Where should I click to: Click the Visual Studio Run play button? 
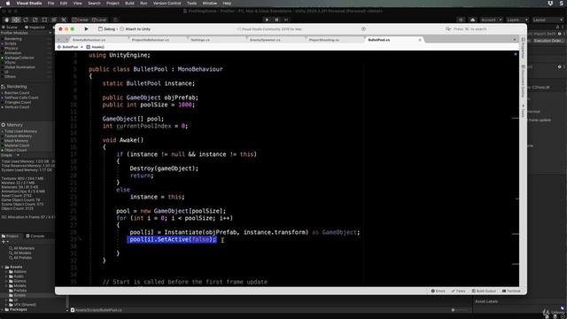pyautogui.click(x=86, y=29)
